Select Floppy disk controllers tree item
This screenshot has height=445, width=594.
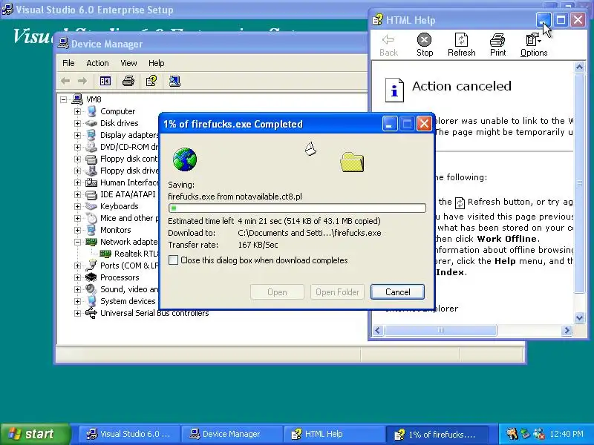pyautogui.click(x=128, y=159)
